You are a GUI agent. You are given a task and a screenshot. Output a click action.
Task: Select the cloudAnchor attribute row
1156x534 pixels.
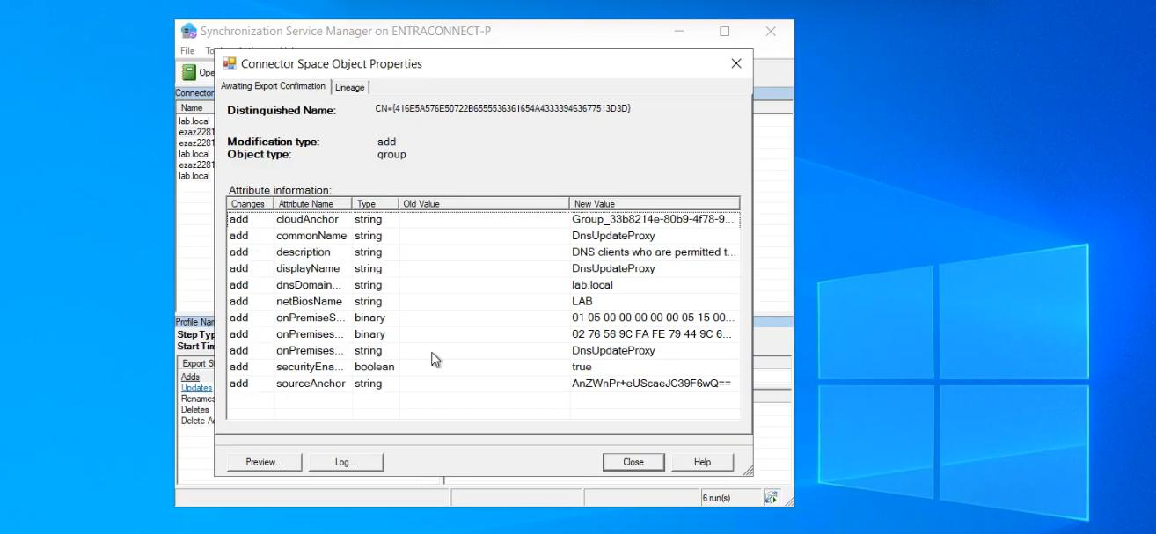click(483, 219)
